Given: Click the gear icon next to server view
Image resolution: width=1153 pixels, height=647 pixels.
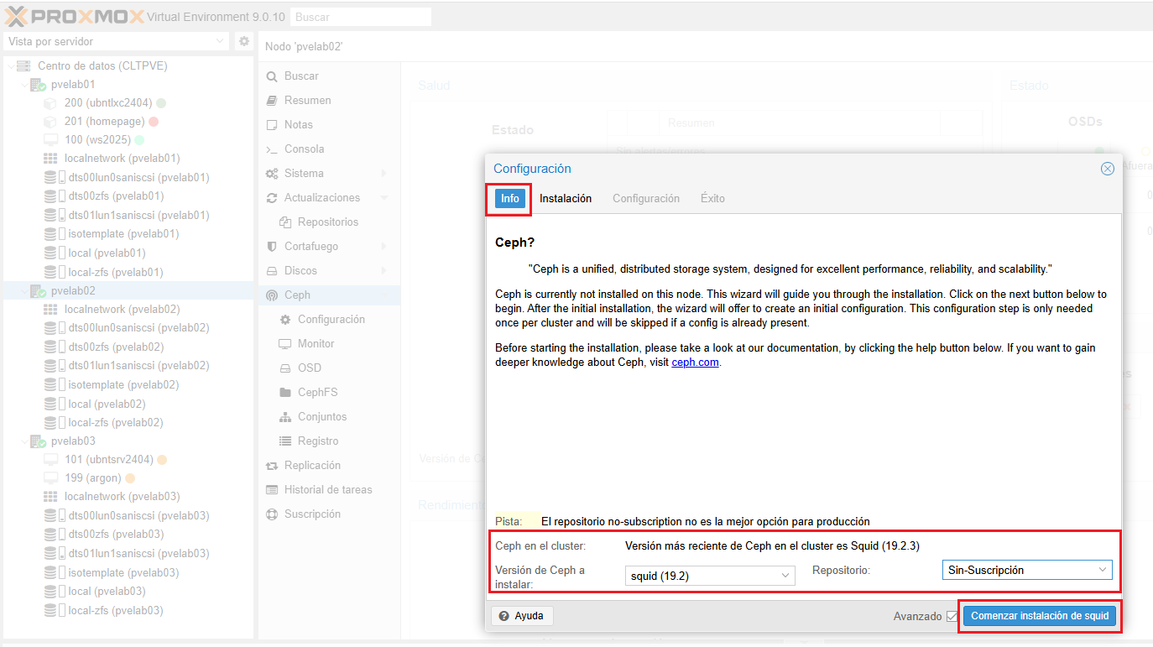Looking at the screenshot, I should click(243, 41).
